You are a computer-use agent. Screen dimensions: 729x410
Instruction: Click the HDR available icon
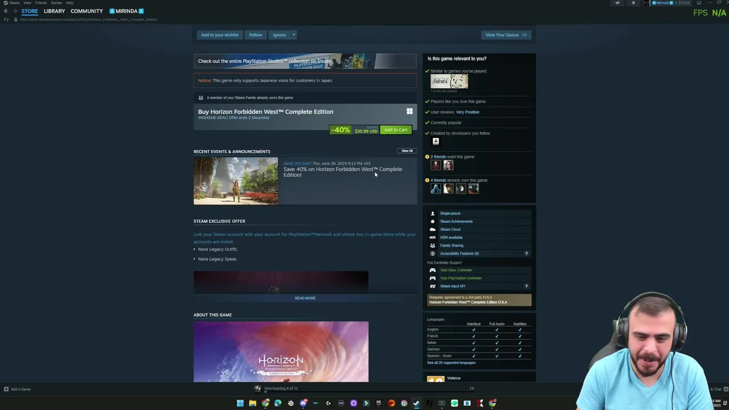(x=432, y=237)
